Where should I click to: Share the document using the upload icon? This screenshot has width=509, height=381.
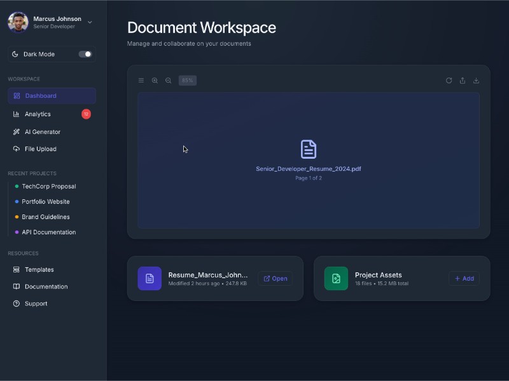(x=463, y=81)
